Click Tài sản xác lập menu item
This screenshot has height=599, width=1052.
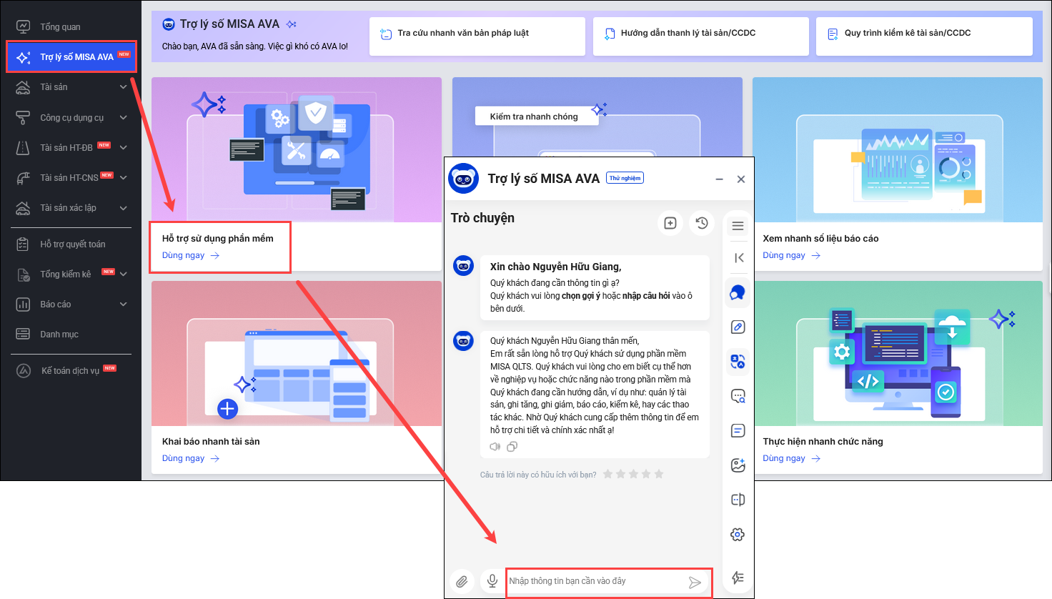point(68,208)
